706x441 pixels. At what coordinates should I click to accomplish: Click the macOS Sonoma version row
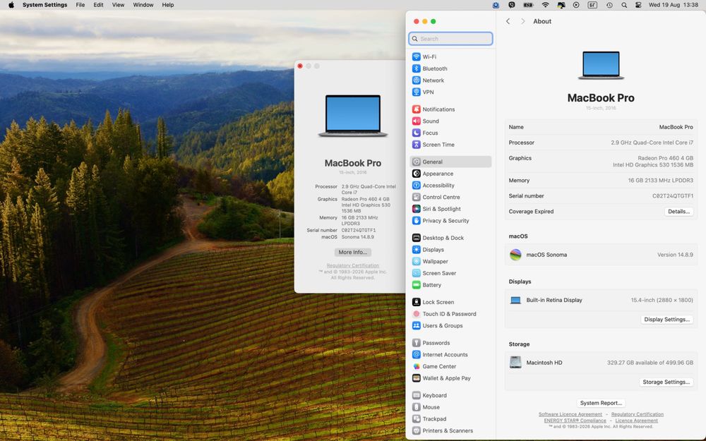point(601,255)
